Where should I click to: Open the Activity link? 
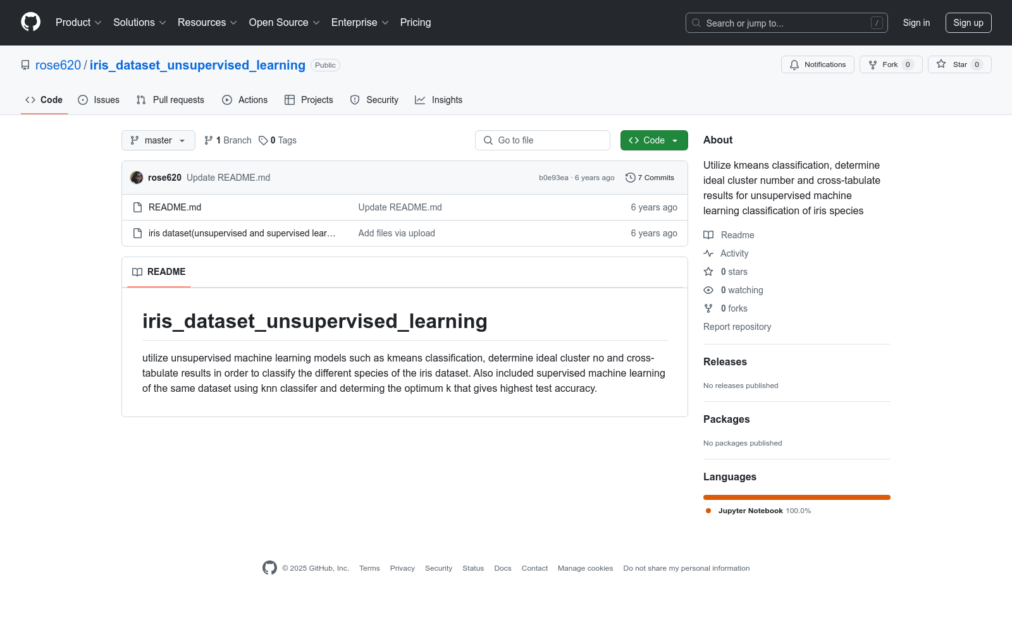(726, 253)
